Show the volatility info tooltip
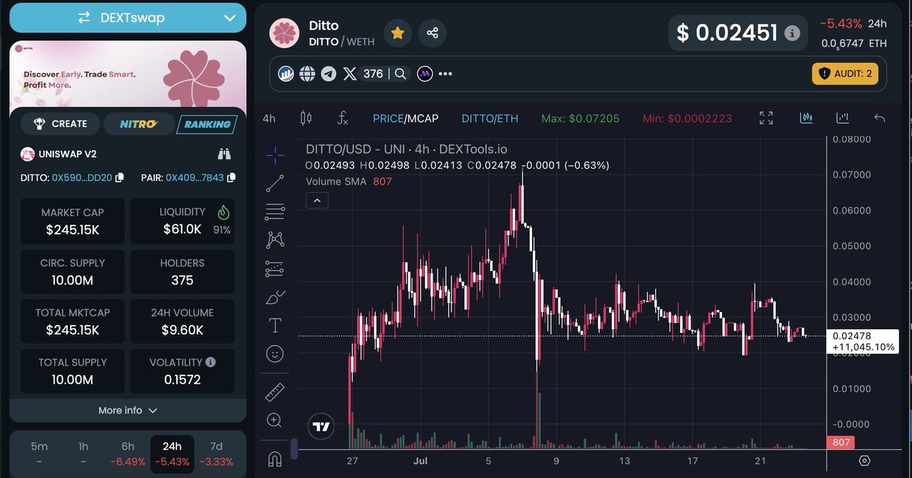 [x=211, y=363]
